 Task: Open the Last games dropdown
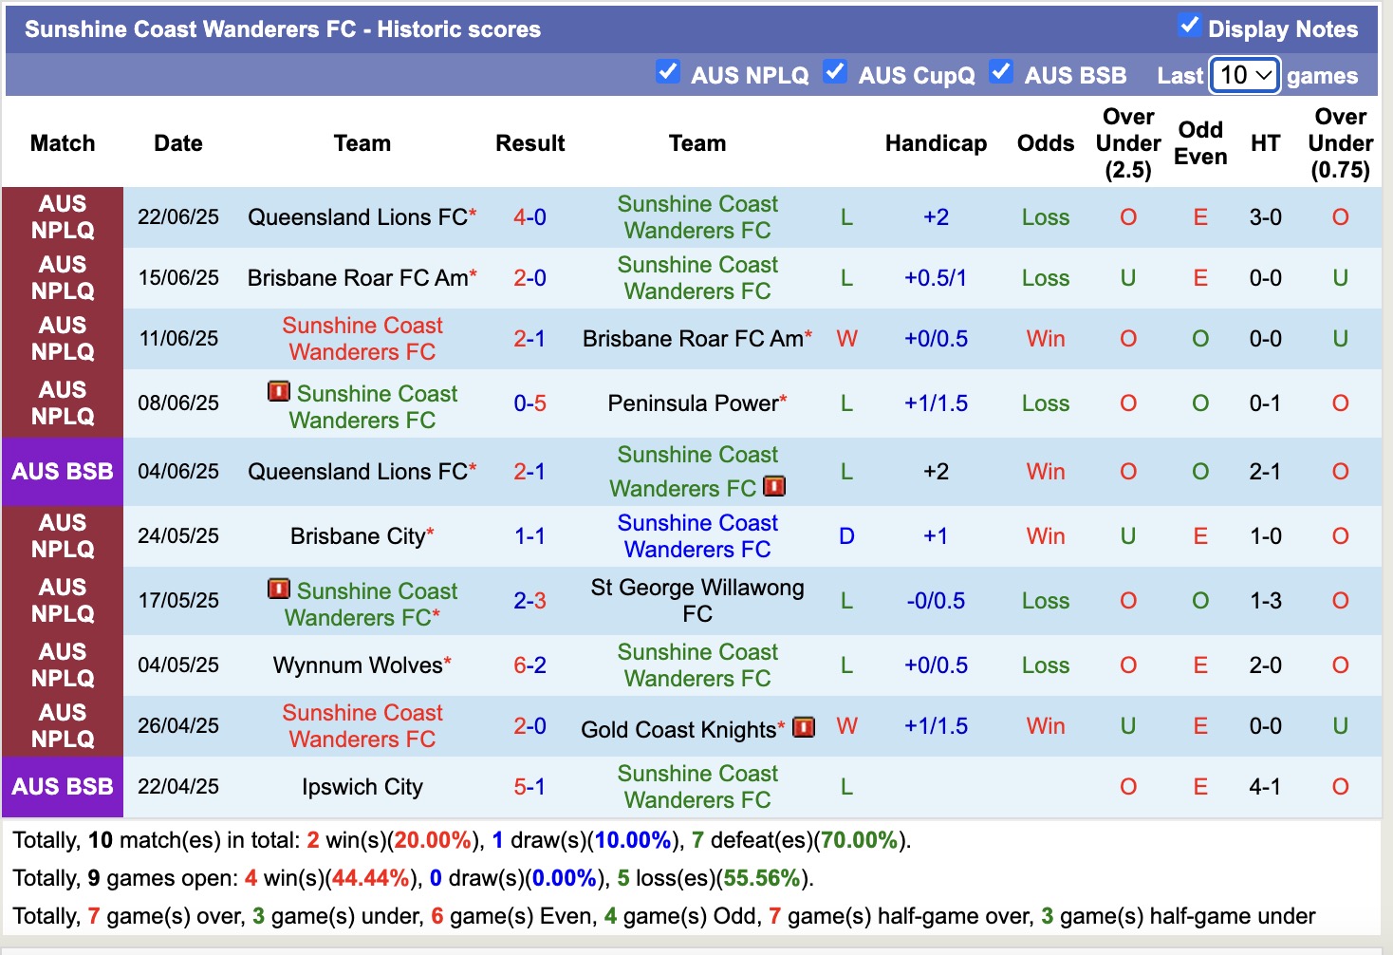coord(1244,74)
